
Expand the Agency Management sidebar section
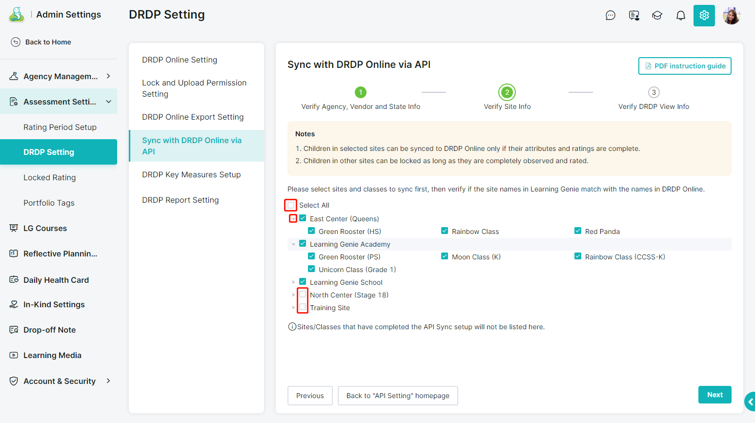click(x=108, y=76)
